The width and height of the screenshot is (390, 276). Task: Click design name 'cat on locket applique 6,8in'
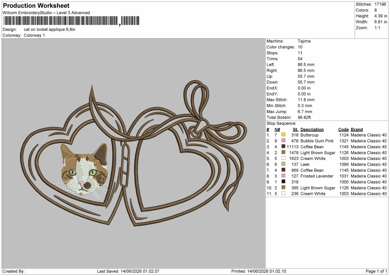point(49,29)
